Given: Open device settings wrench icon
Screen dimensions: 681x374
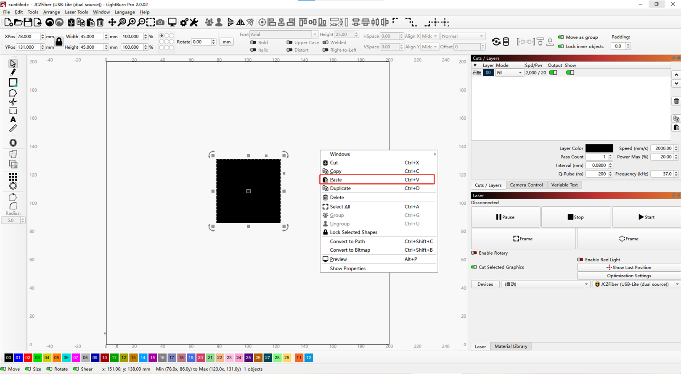Looking at the screenshot, I should pos(194,22).
